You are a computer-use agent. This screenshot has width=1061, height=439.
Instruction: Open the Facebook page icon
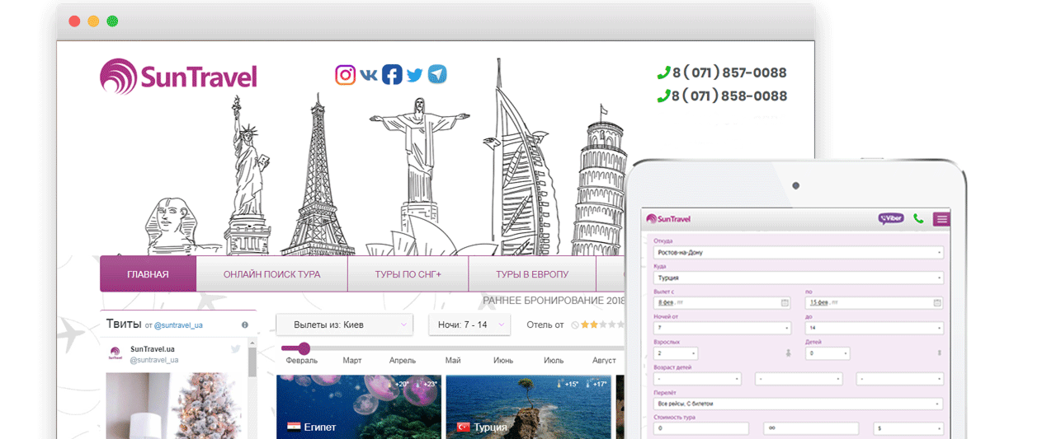click(392, 75)
